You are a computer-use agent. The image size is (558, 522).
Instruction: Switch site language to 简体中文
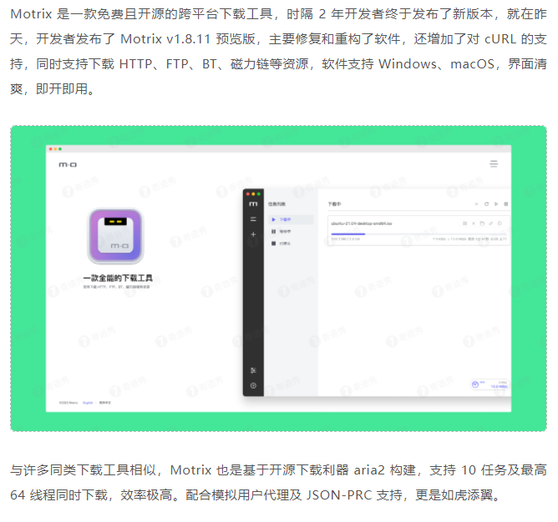coord(105,403)
